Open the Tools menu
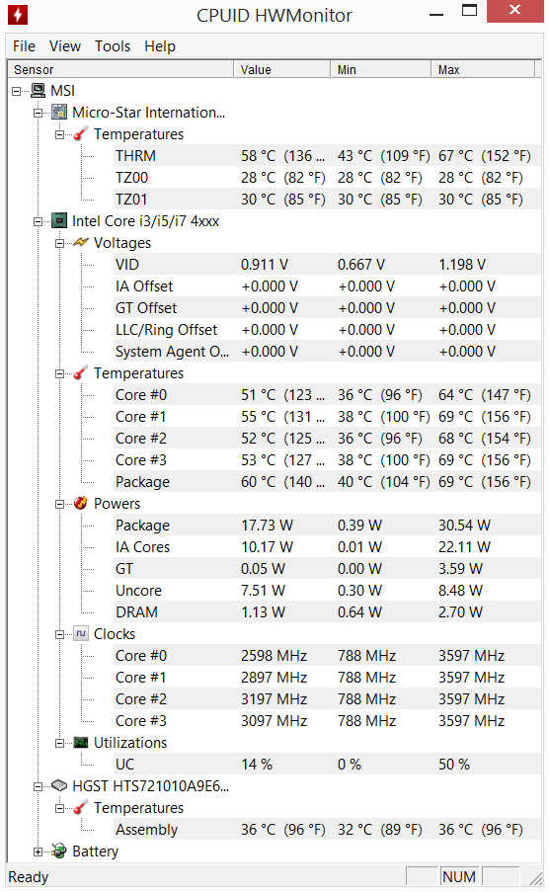The width and height of the screenshot is (549, 892). 113,46
